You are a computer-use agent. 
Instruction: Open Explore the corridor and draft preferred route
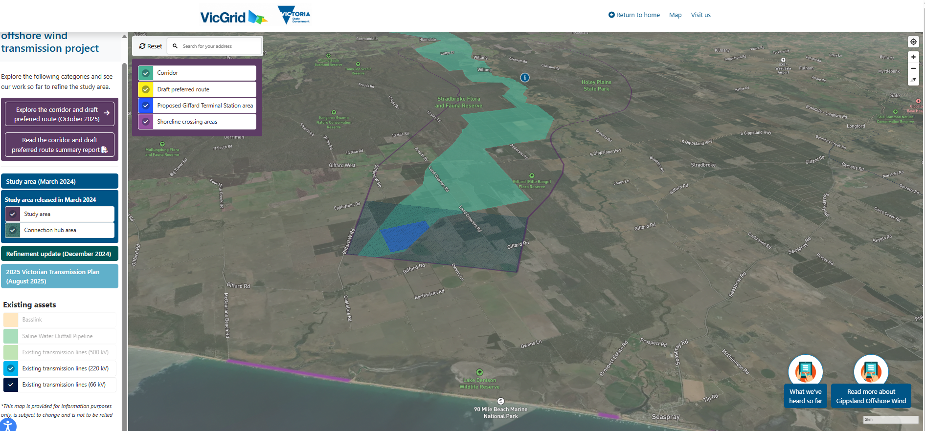[x=60, y=114]
